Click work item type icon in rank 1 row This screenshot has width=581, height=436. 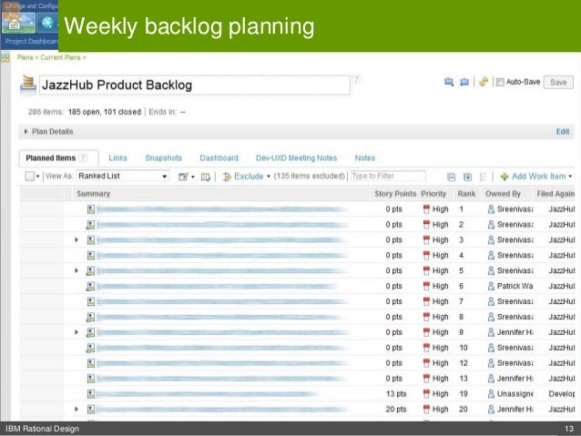click(91, 209)
